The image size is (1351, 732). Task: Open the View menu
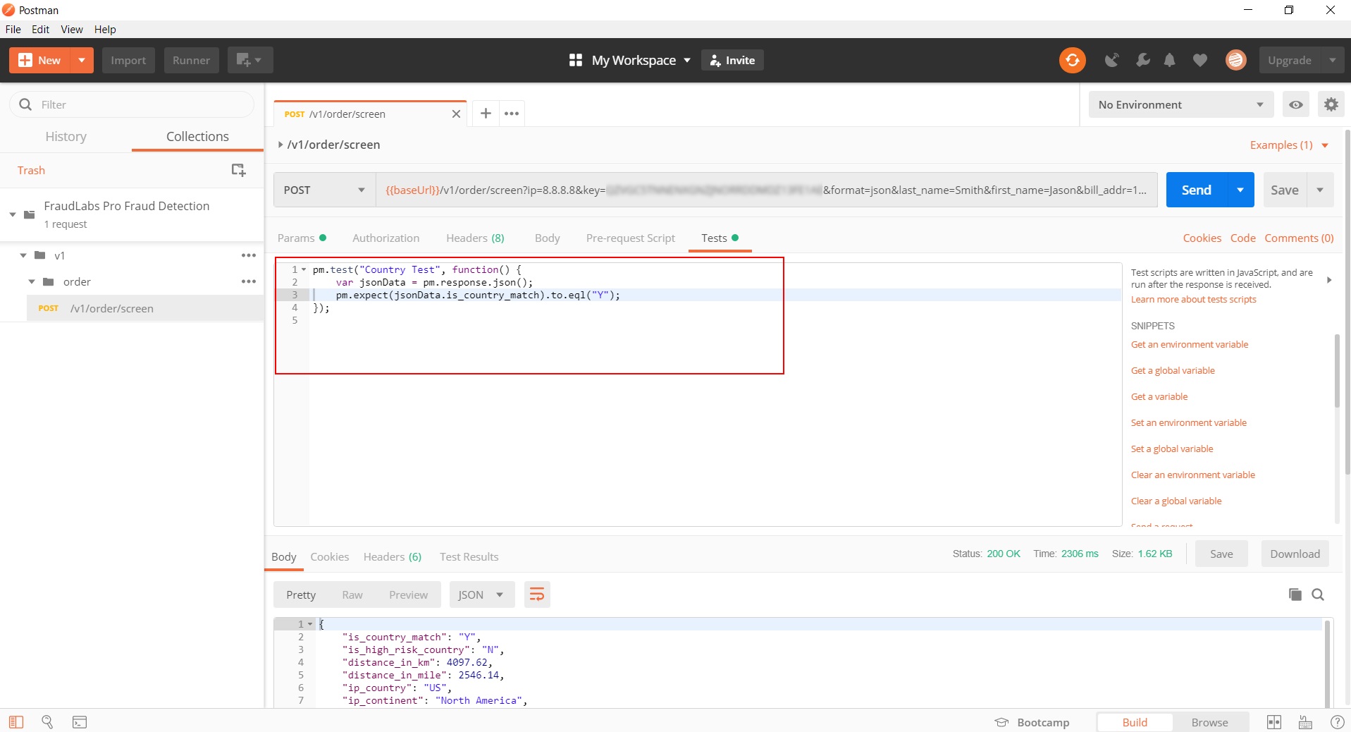tap(72, 29)
